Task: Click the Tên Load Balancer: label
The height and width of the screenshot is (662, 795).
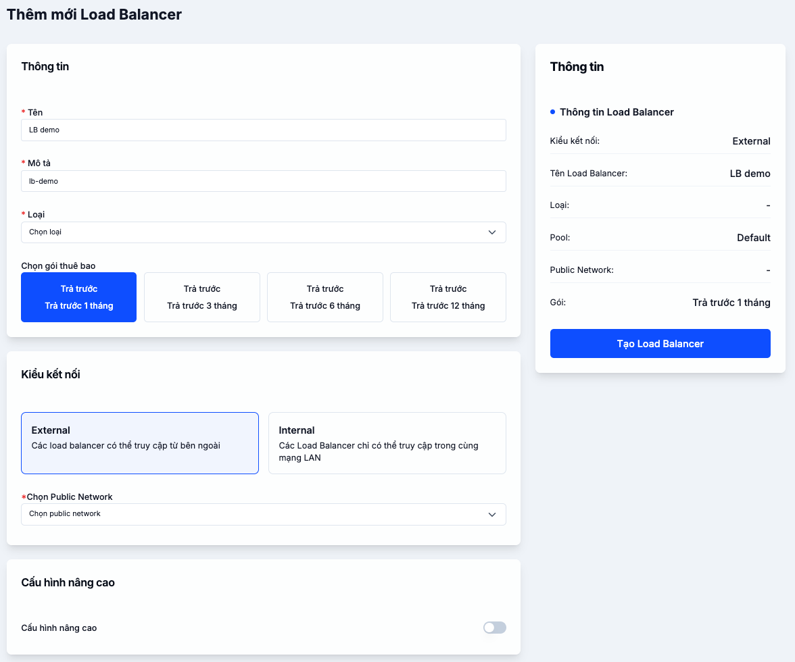Action: [589, 173]
